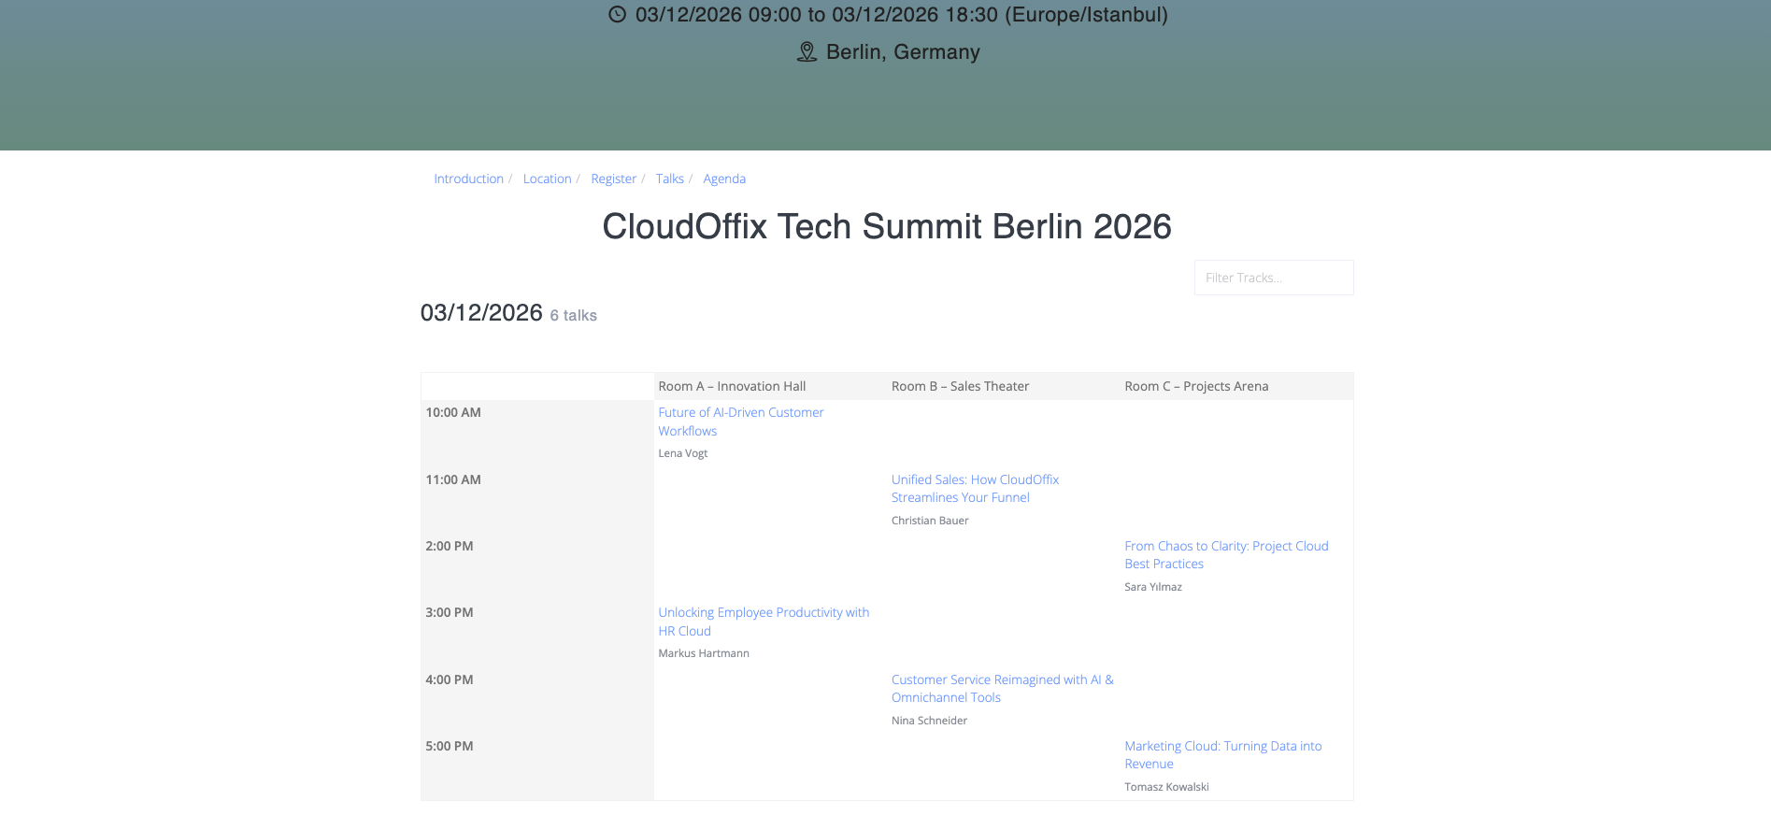Click speaker name Tomasz Kowalski
1771x815 pixels.
[1166, 787]
